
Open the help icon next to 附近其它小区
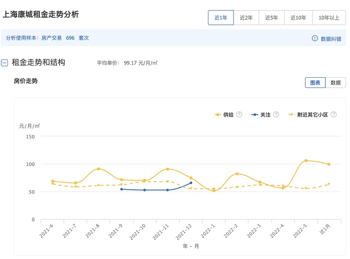[333, 114]
